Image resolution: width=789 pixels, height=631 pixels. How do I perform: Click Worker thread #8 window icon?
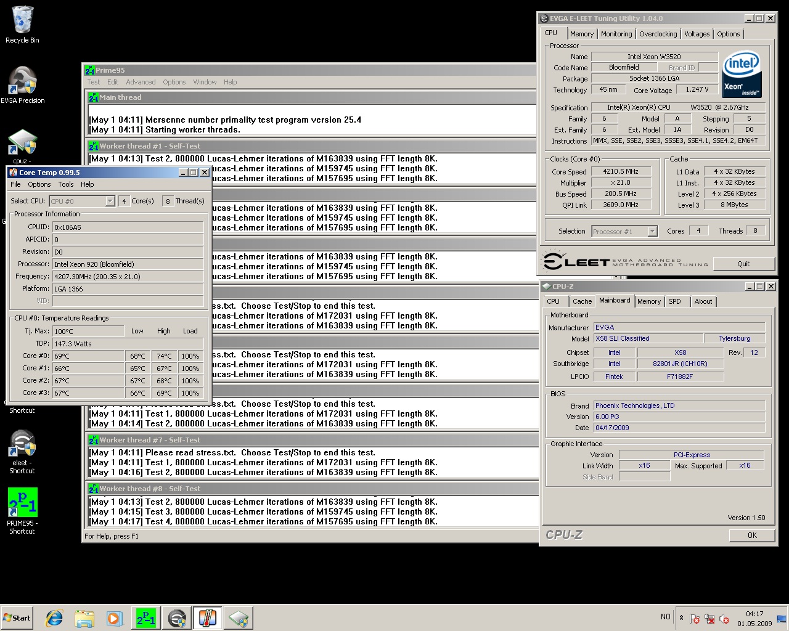coord(94,489)
